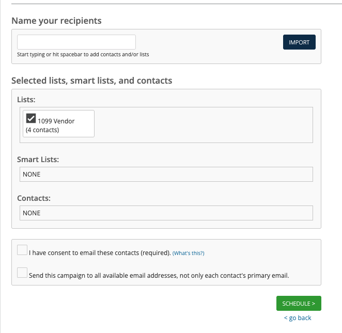The width and height of the screenshot is (342, 333).
Task: Select the 1099 Vendor label text
Action: tap(56, 121)
